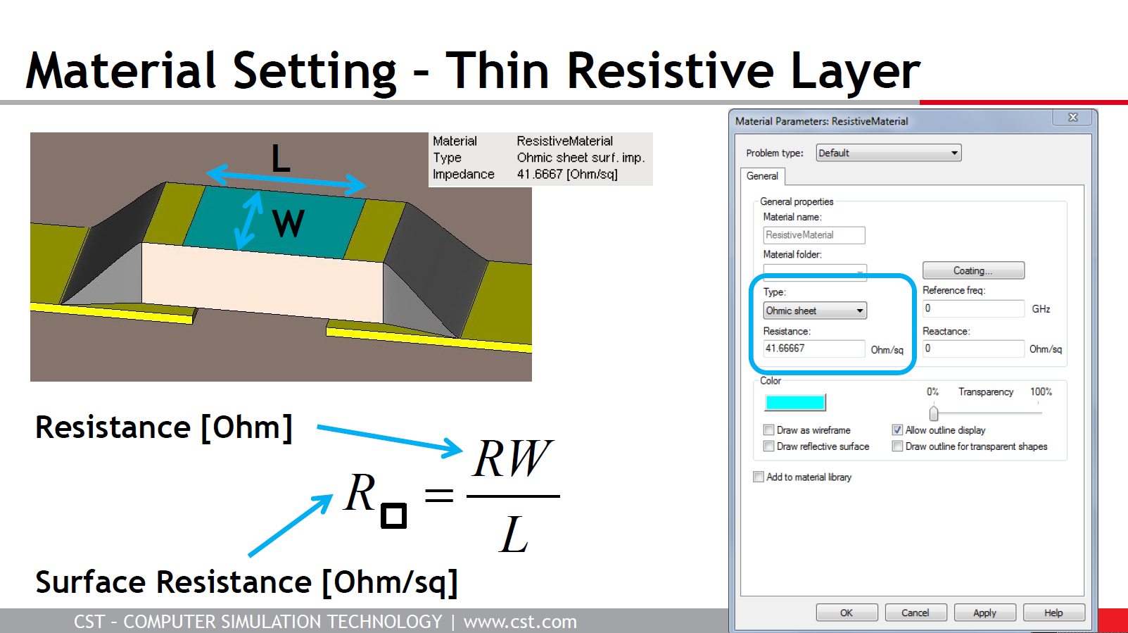
Task: Click the Coating... button
Action: pyautogui.click(x=973, y=270)
